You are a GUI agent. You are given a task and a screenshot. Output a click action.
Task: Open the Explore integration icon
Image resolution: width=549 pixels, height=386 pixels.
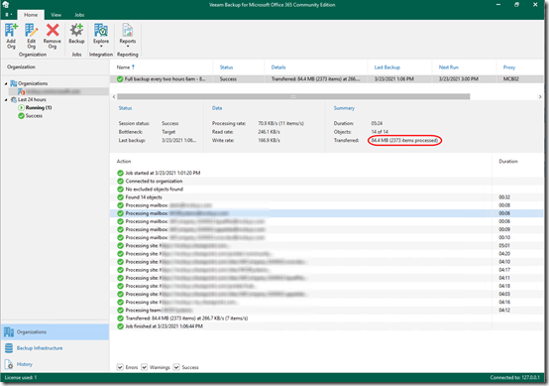click(101, 31)
